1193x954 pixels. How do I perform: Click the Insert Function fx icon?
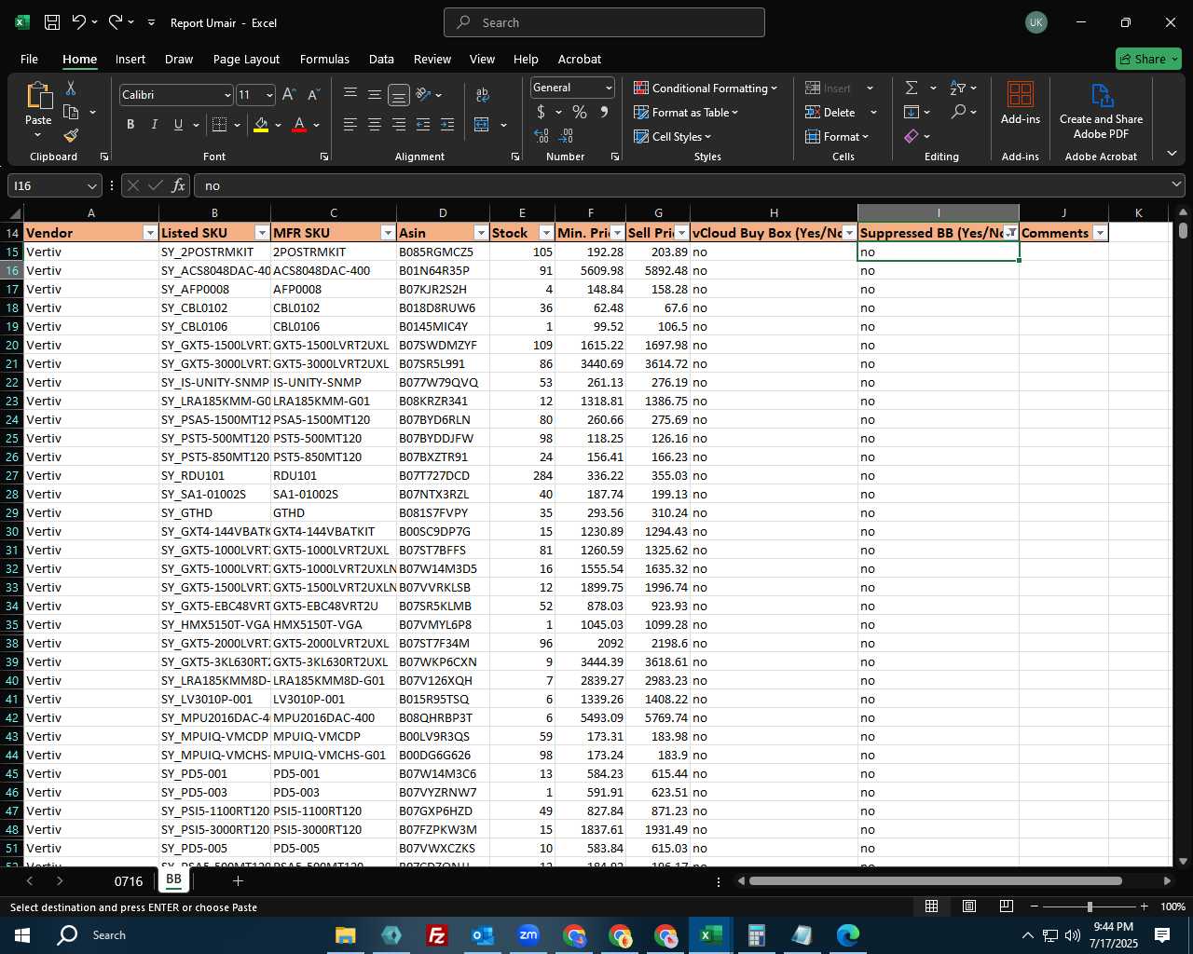click(178, 185)
